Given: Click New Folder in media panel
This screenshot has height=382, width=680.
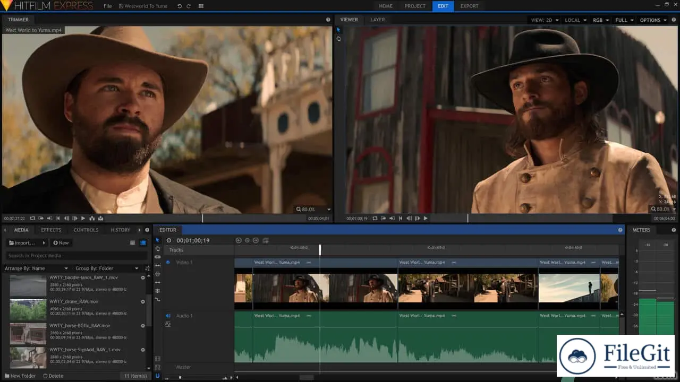Looking at the screenshot, I should click(20, 376).
